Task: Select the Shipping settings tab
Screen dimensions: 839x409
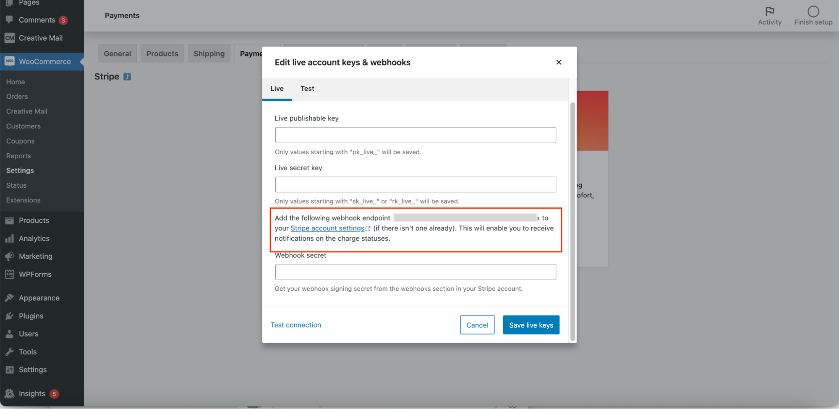Action: [x=209, y=53]
